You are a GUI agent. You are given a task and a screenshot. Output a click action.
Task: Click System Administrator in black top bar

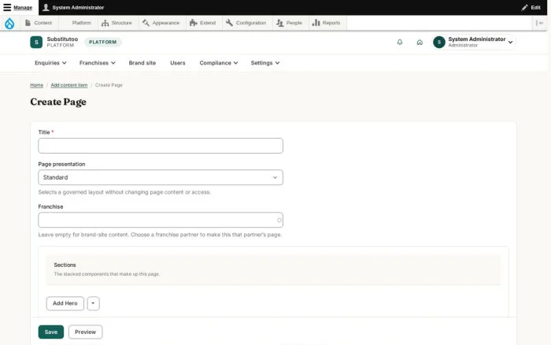coord(73,7)
